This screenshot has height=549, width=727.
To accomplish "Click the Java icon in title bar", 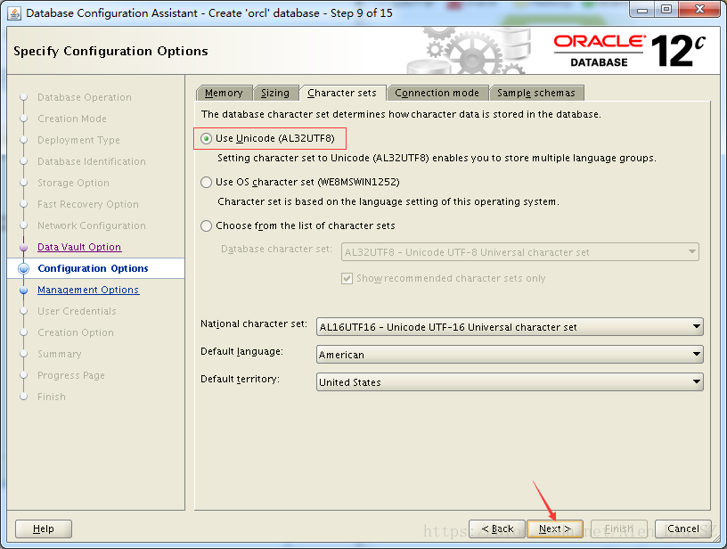I will coord(14,13).
